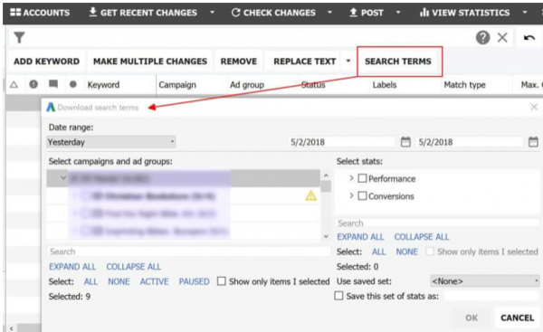Check the Conversions stats checkbox
The height and width of the screenshot is (332, 543).
click(362, 196)
